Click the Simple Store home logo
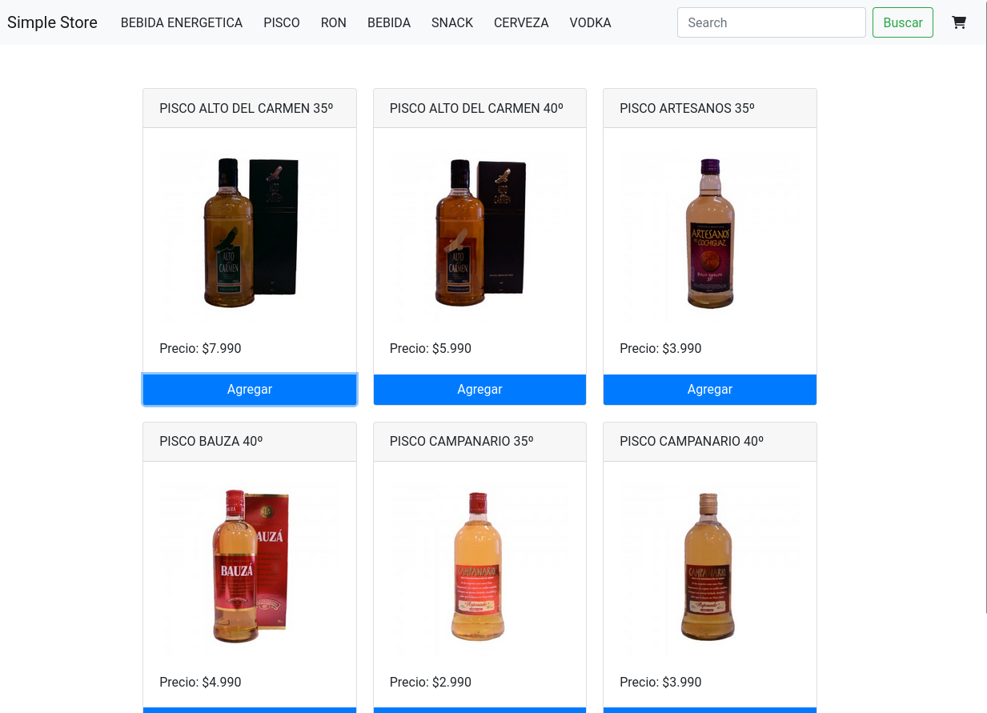Screen dimensions: 987x713 (x=52, y=22)
